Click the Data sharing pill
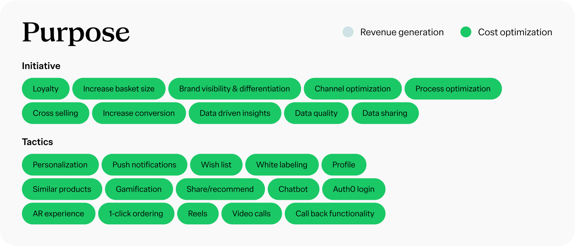575x246 pixels. click(385, 113)
